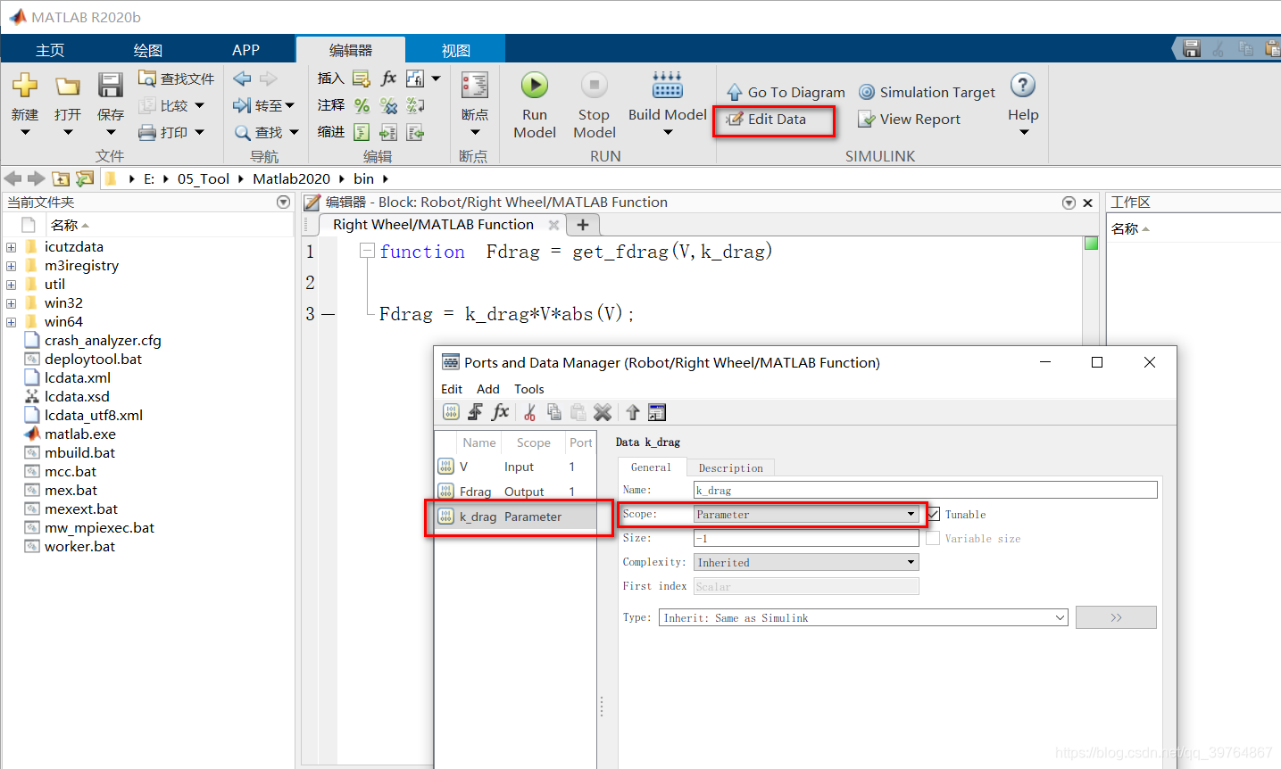Click the Help question mark icon

point(1023,86)
